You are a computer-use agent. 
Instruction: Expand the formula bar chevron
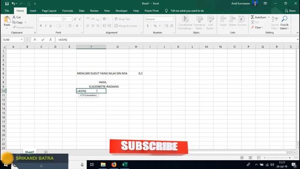[x=298, y=39]
